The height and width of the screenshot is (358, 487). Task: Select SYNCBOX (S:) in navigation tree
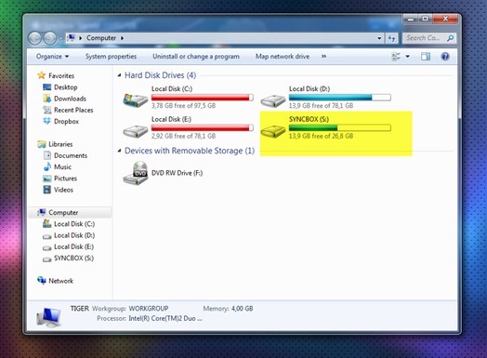73,259
